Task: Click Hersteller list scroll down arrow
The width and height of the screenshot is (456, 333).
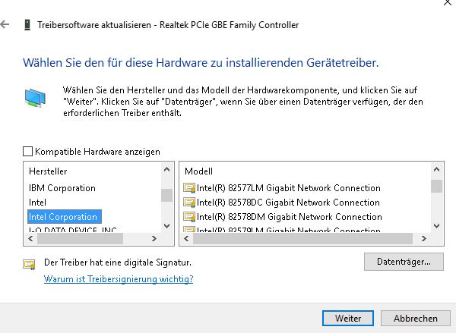Action: coord(166,225)
